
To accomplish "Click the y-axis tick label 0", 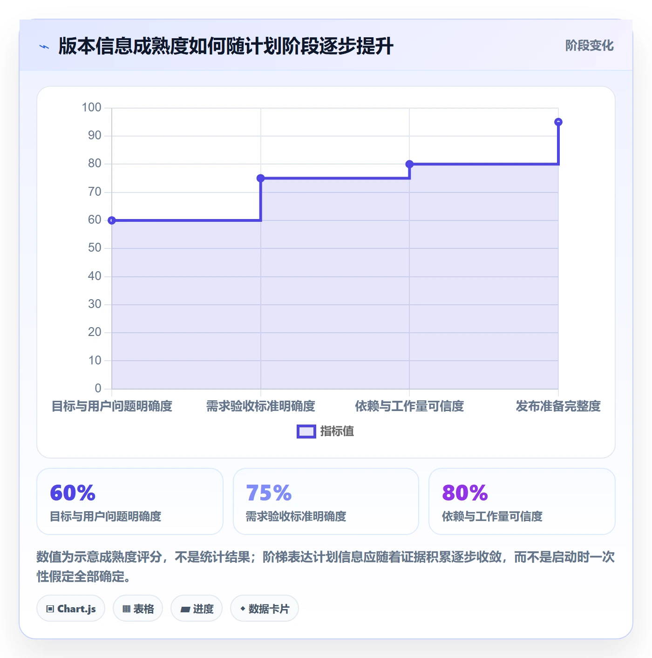I will (x=98, y=389).
